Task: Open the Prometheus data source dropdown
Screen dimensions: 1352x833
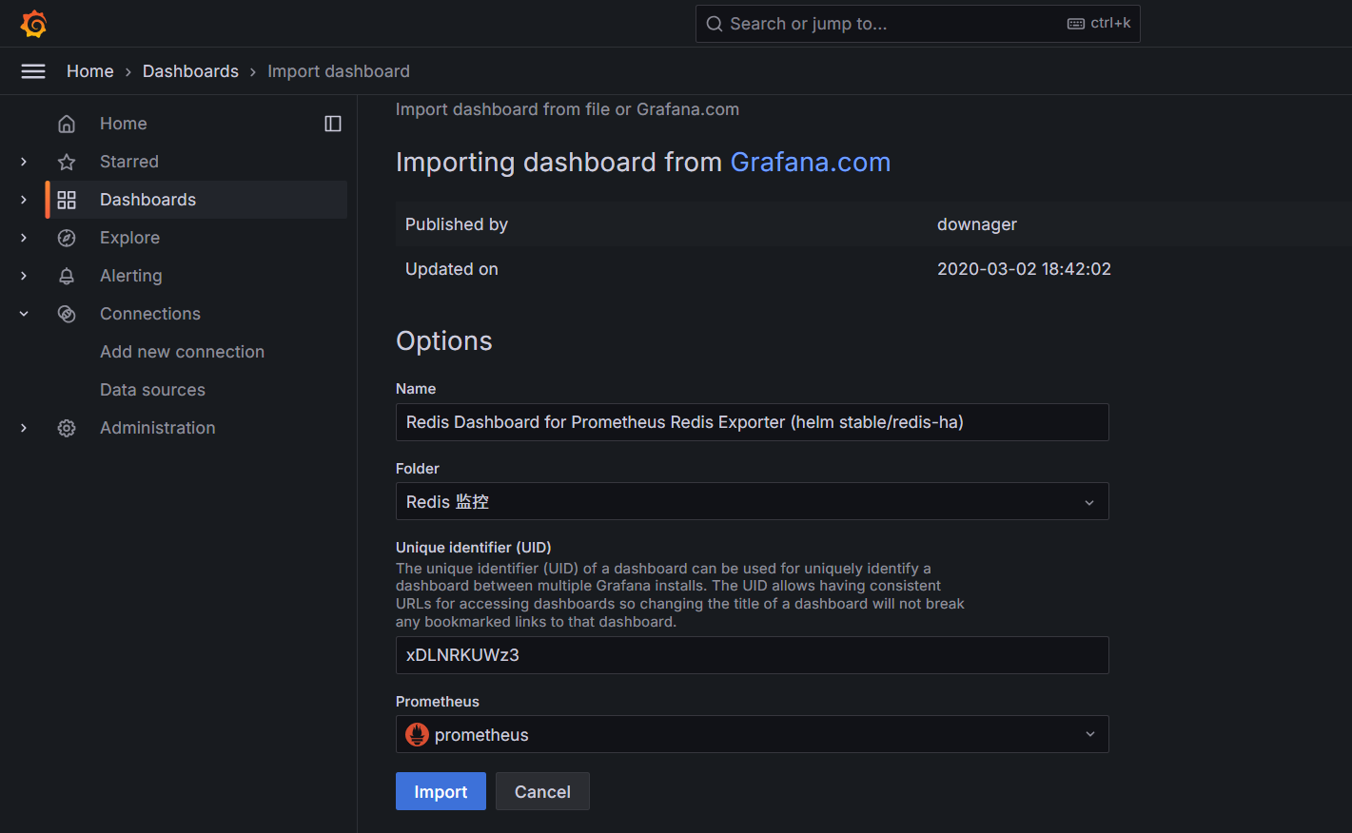Action: click(x=752, y=734)
